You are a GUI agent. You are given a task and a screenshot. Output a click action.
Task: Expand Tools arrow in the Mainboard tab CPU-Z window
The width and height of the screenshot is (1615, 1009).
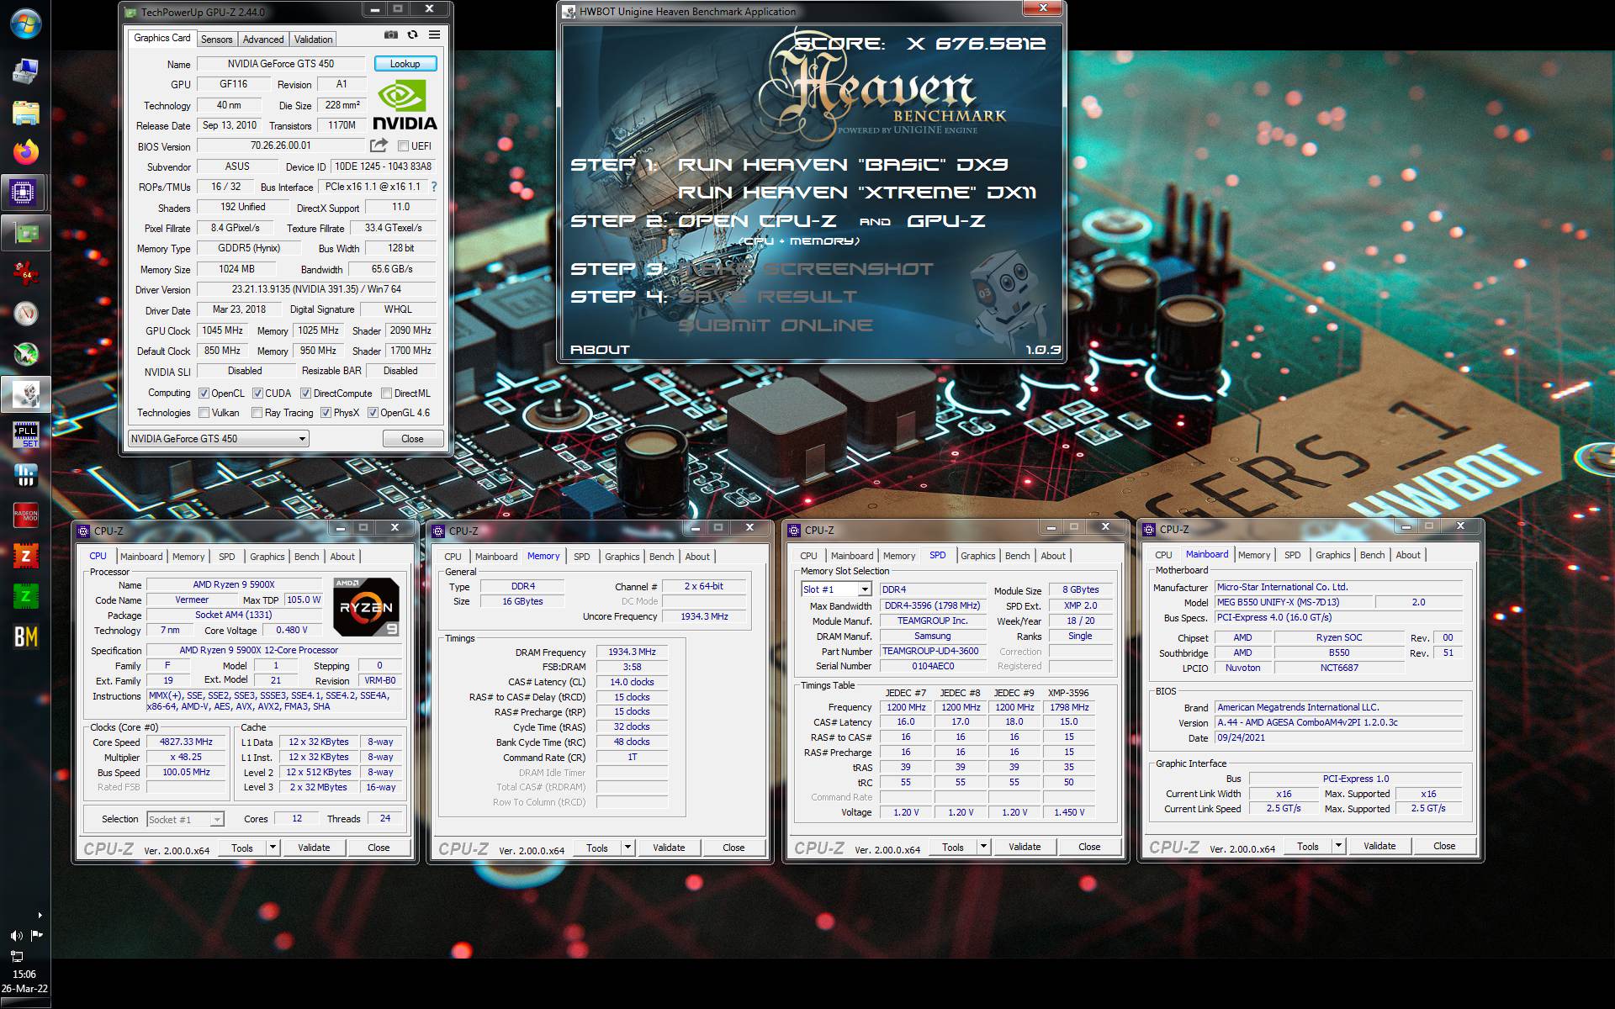(x=1338, y=846)
